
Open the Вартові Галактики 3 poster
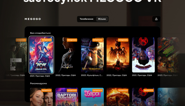click(67, 97)
